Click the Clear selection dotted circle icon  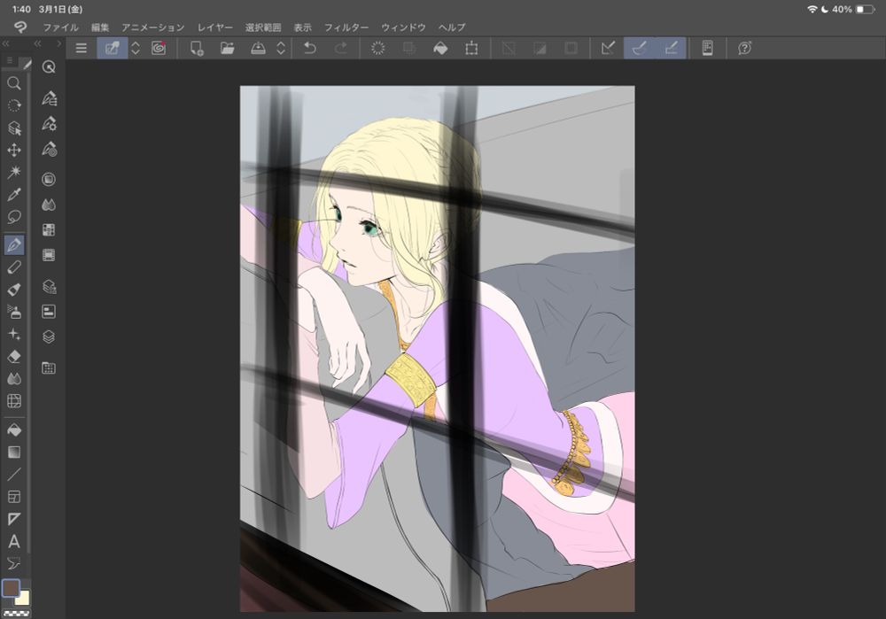click(x=378, y=48)
